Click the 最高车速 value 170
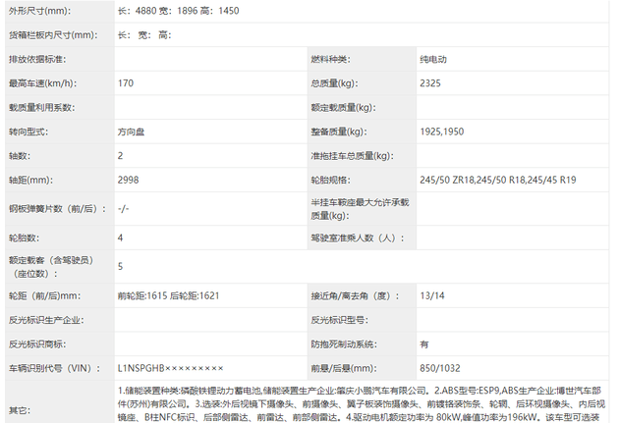 [126, 83]
